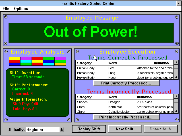Click the grayed Bonus Shift button
182x136 pixels.
160,129
